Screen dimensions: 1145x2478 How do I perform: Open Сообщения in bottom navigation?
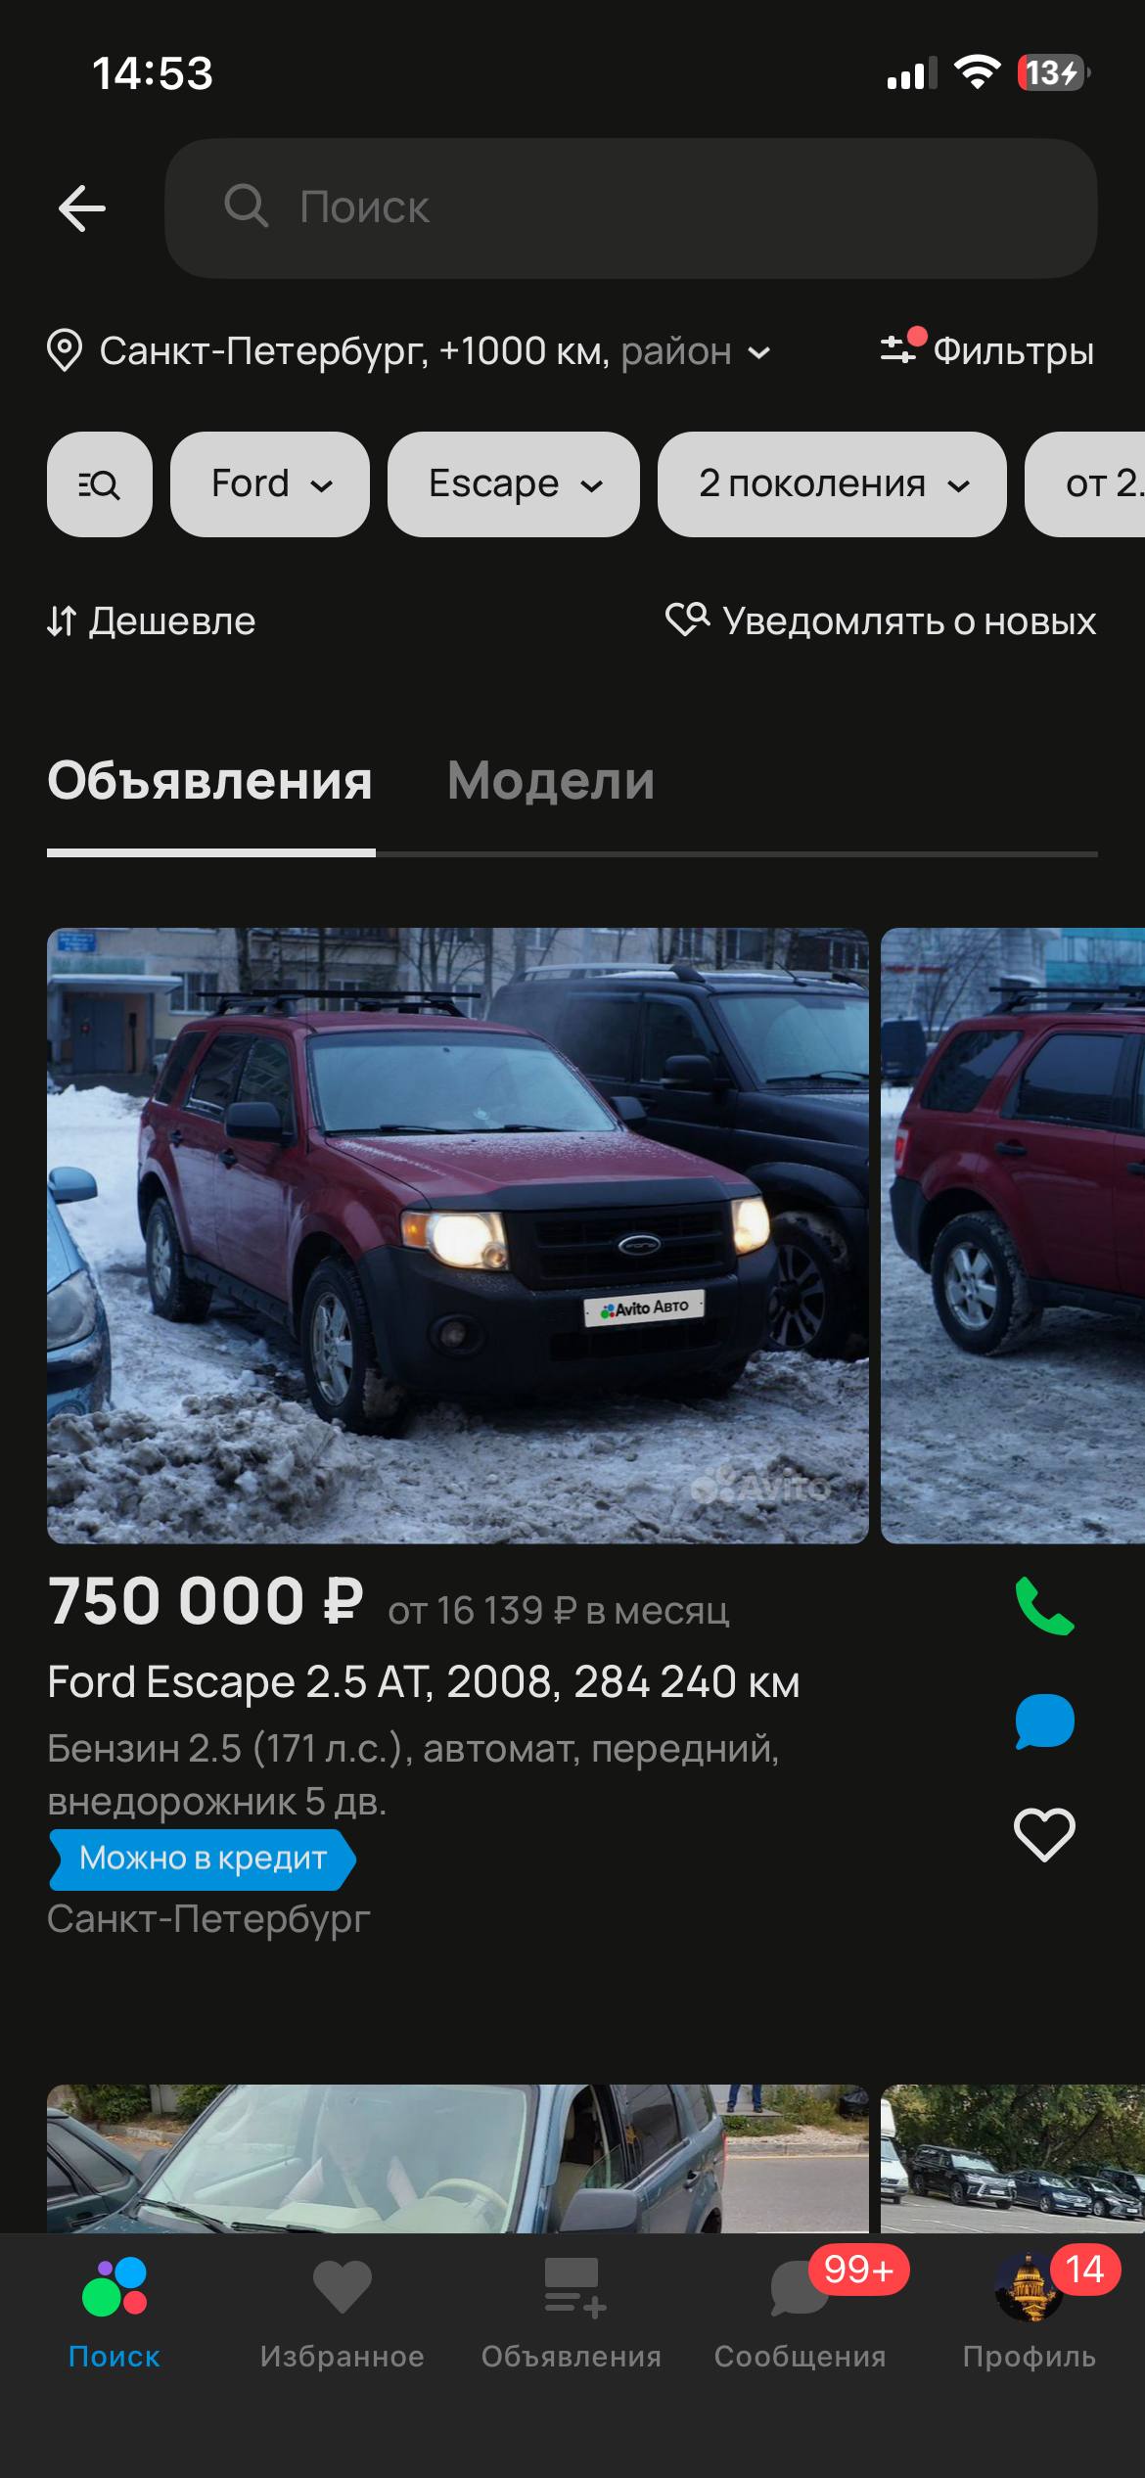pyautogui.click(x=801, y=2314)
